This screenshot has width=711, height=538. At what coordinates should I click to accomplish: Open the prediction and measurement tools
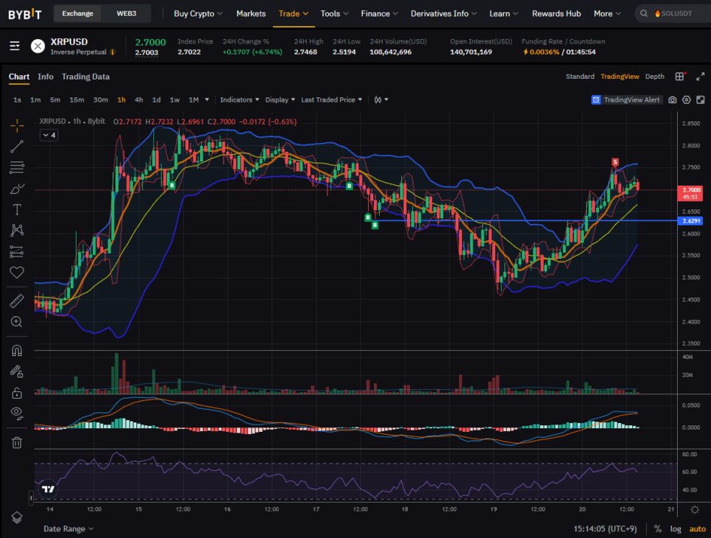17,251
